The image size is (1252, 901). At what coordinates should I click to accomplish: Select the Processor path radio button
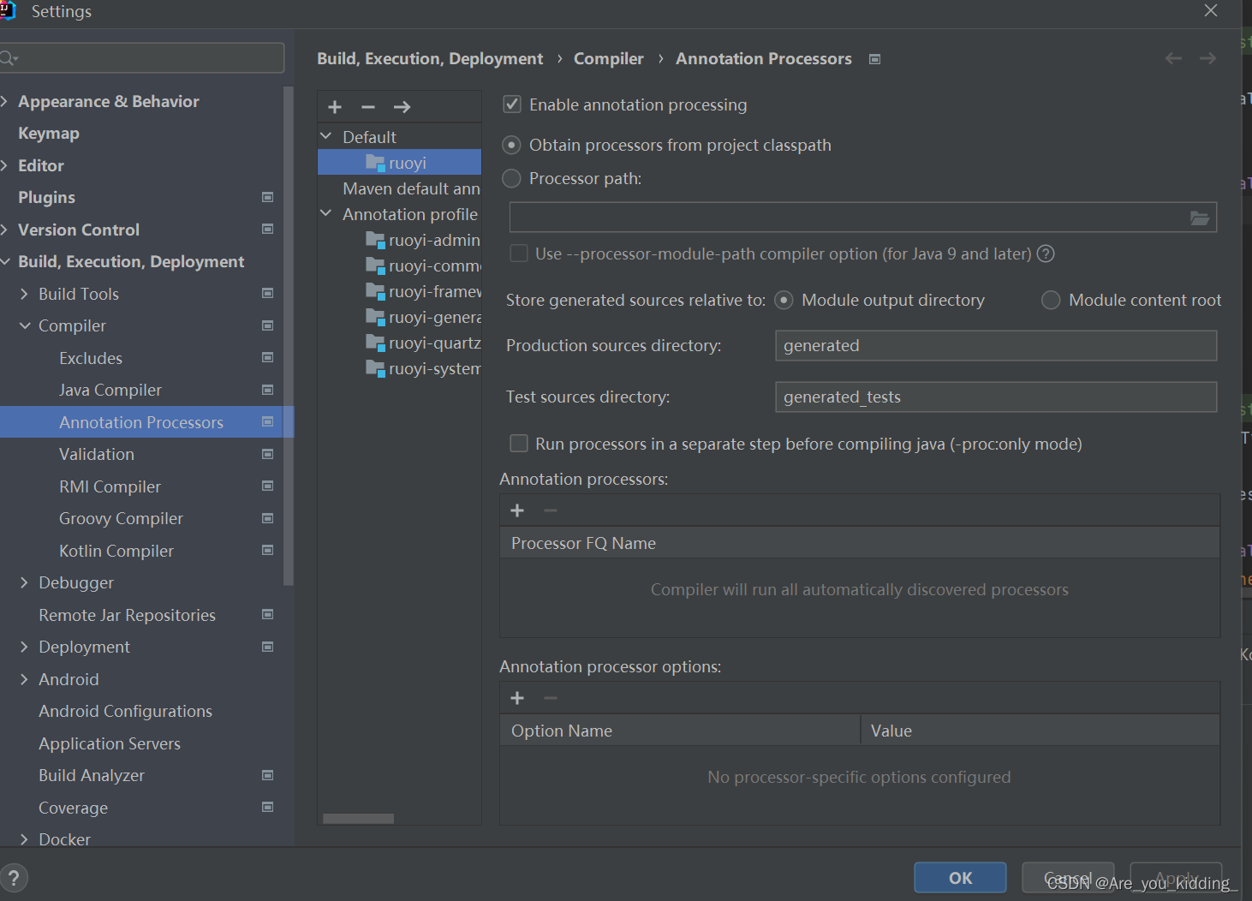click(511, 178)
